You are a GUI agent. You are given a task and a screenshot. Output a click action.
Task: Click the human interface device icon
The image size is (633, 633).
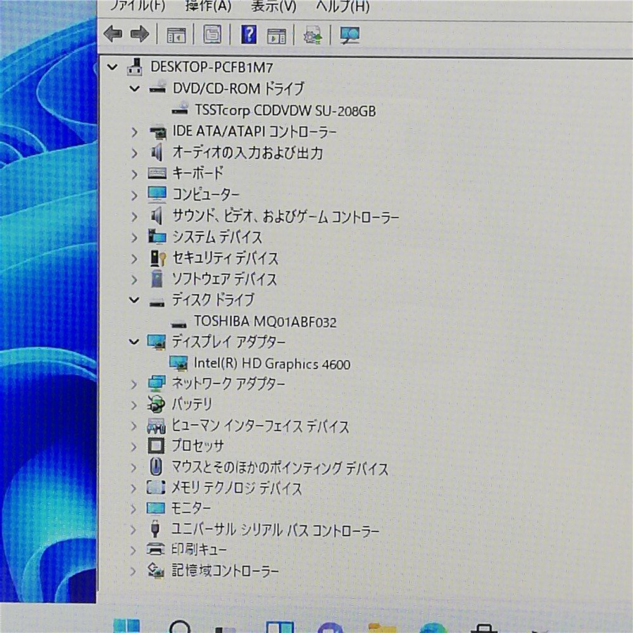coord(156,426)
